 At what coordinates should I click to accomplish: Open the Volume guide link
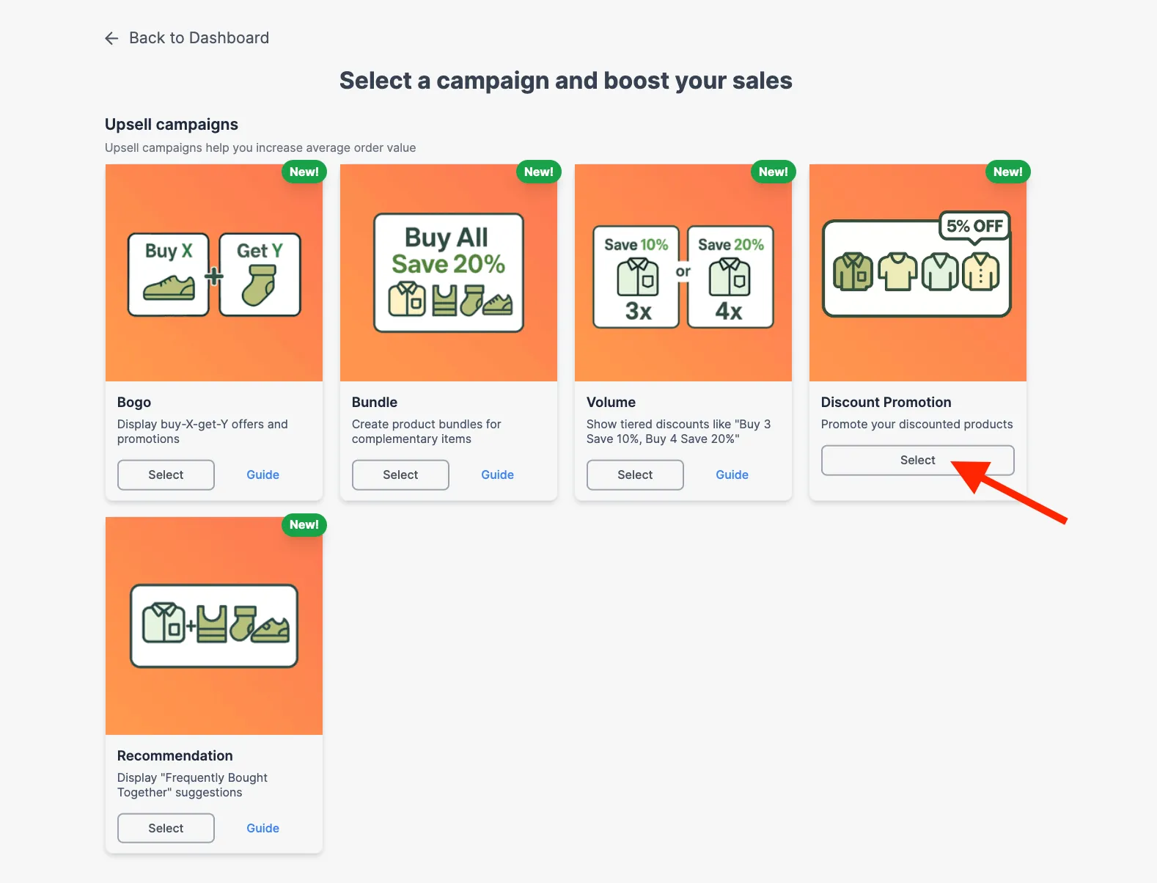(x=732, y=475)
